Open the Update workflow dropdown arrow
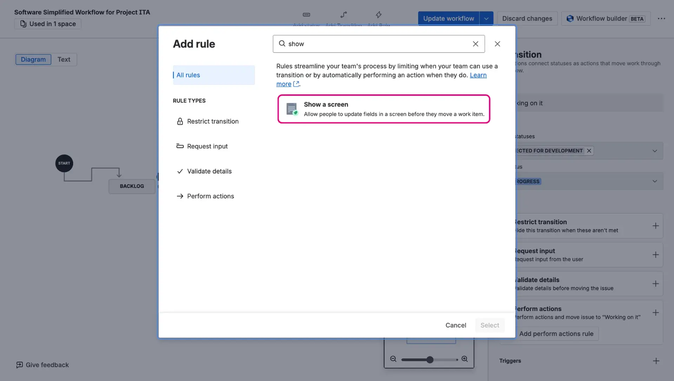This screenshot has width=674, height=381. [486, 18]
